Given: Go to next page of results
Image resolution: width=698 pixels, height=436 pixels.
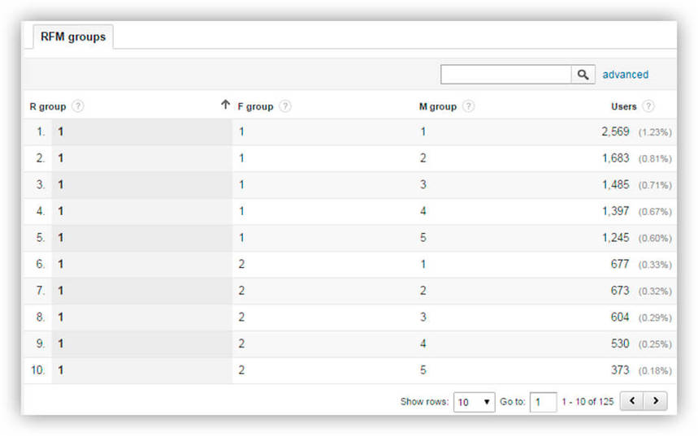Looking at the screenshot, I should point(656,401).
